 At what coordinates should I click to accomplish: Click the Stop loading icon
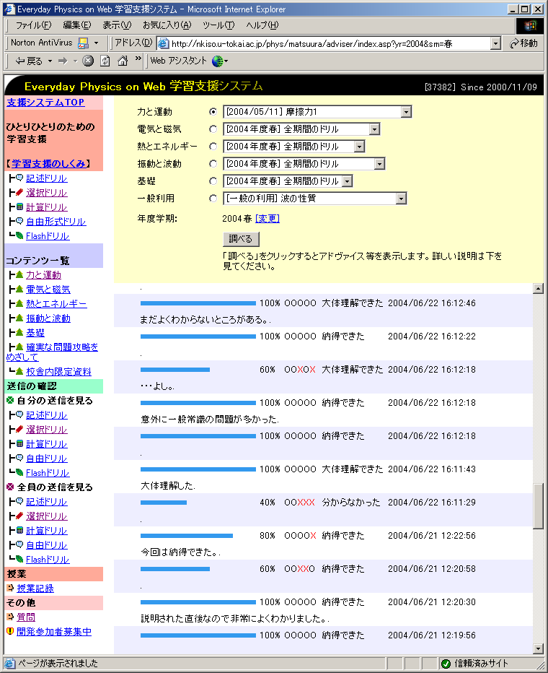[88, 61]
